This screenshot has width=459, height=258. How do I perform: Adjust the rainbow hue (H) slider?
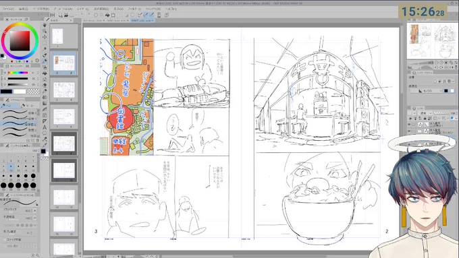pyautogui.click(x=18, y=73)
